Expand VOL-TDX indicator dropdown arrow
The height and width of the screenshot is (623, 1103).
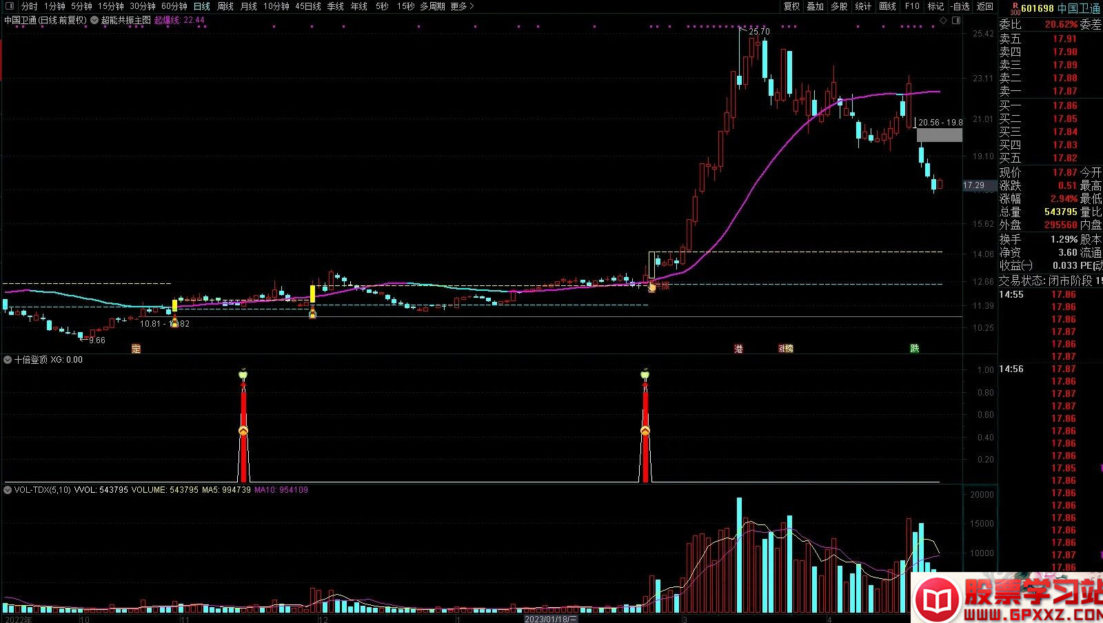click(x=8, y=489)
